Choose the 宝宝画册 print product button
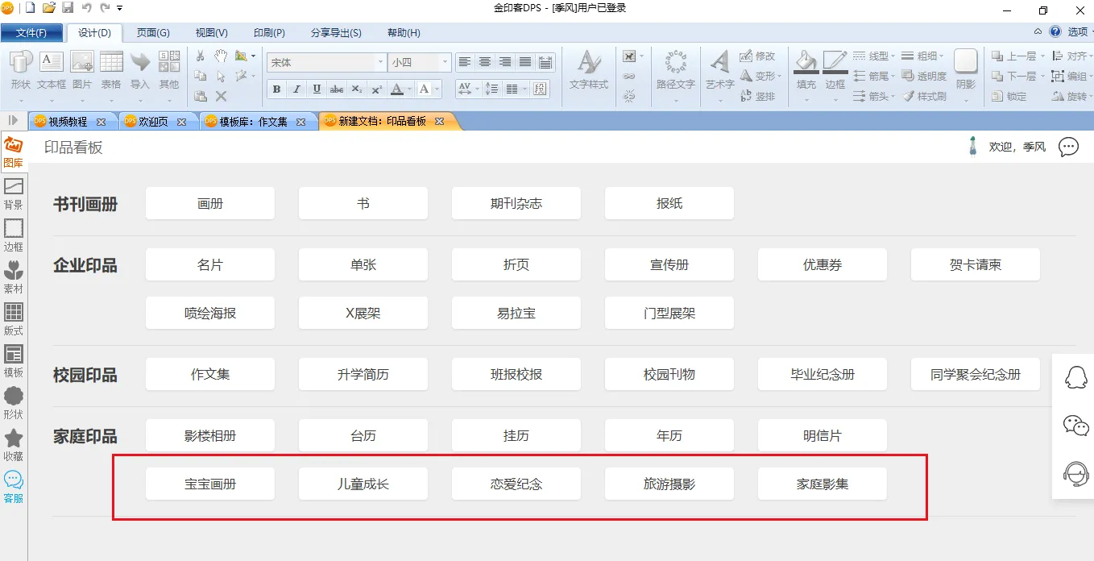 coord(210,484)
